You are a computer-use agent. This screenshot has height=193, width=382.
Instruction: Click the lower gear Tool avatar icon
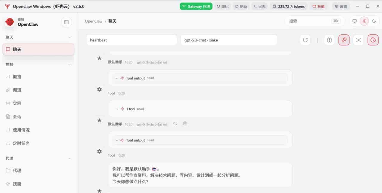(x=99, y=151)
